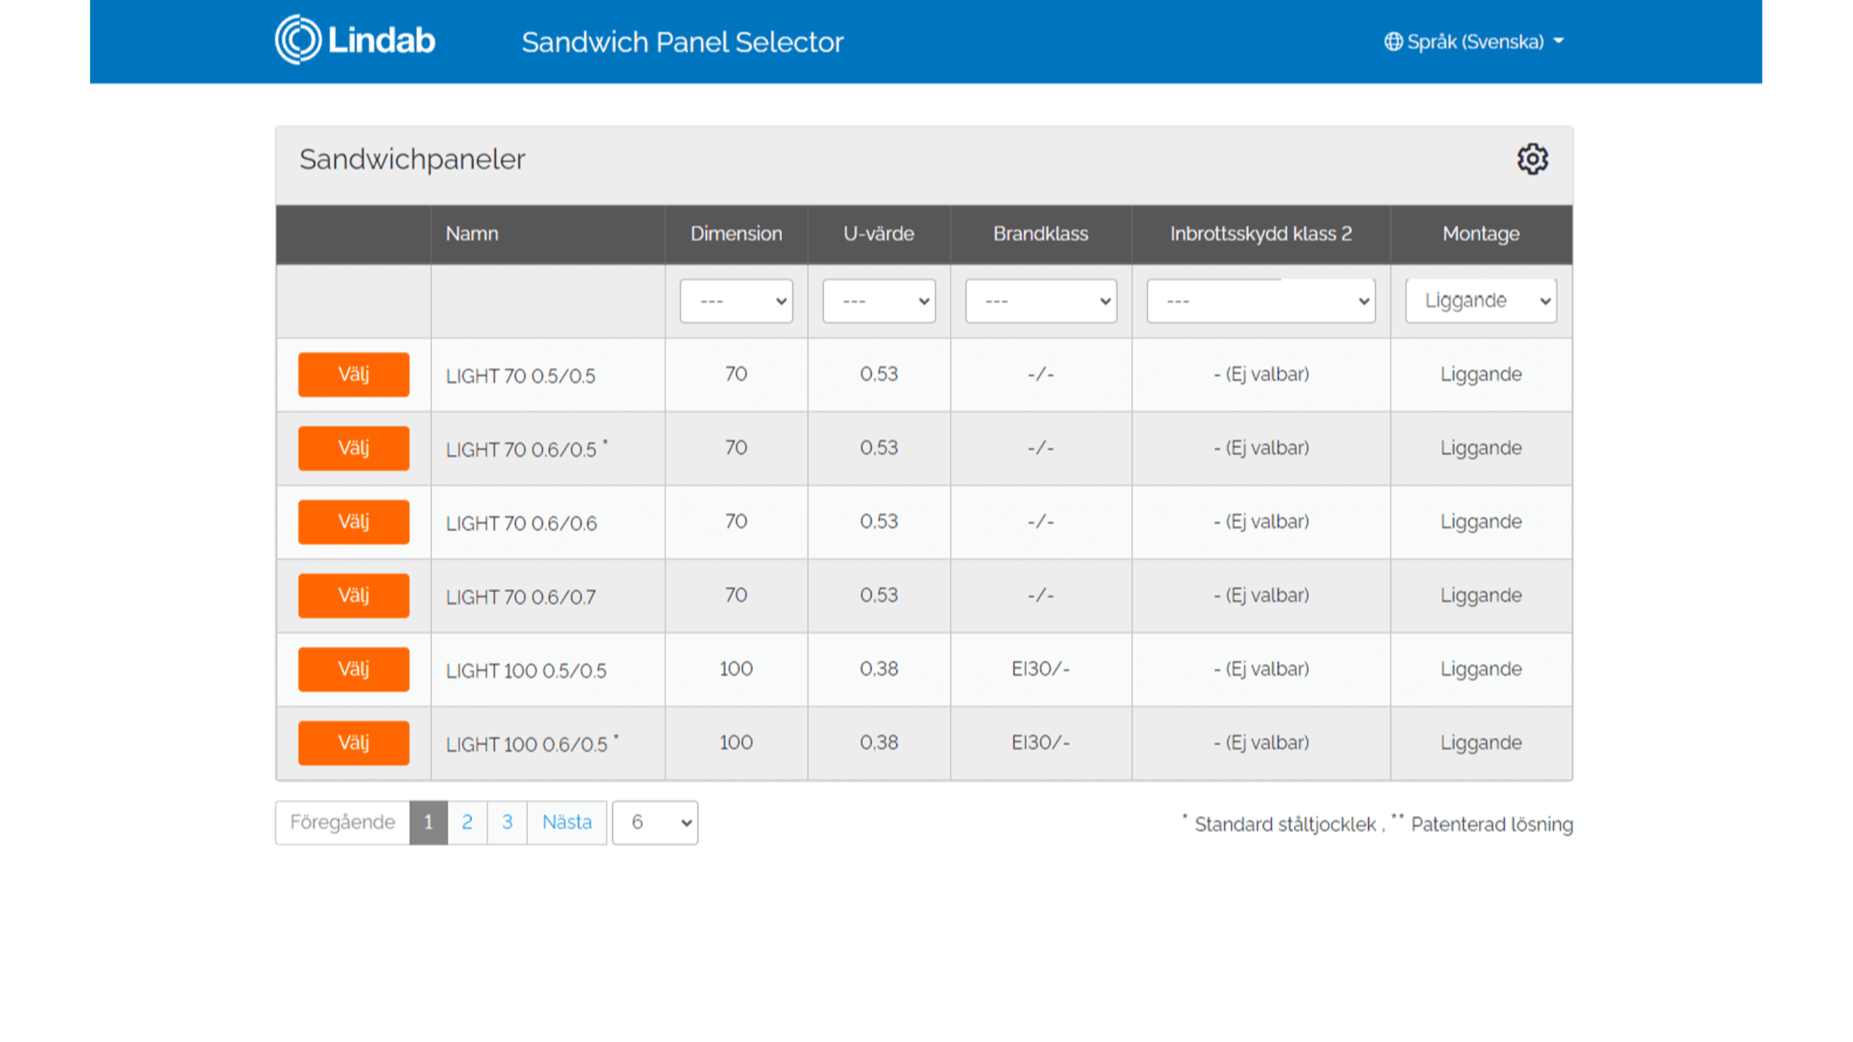Image resolution: width=1853 pixels, height=1042 pixels.
Task: Open the settings gear icon
Action: pos(1532,159)
